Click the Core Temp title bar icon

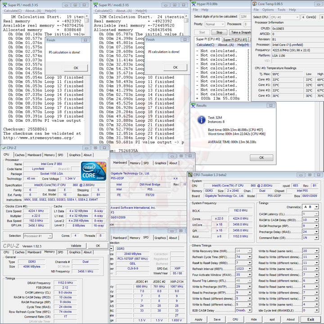point(255,4)
